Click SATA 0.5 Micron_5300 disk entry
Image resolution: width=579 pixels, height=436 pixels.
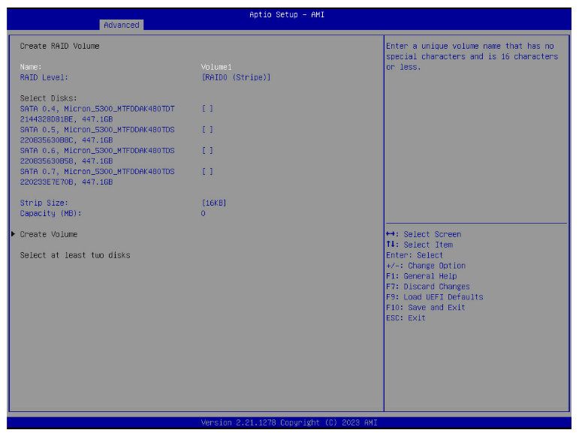pyautogui.click(x=97, y=130)
